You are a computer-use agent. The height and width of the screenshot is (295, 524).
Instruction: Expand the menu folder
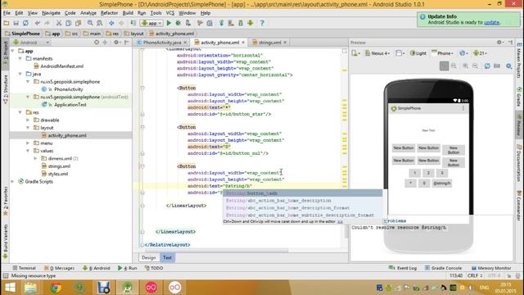click(x=28, y=143)
